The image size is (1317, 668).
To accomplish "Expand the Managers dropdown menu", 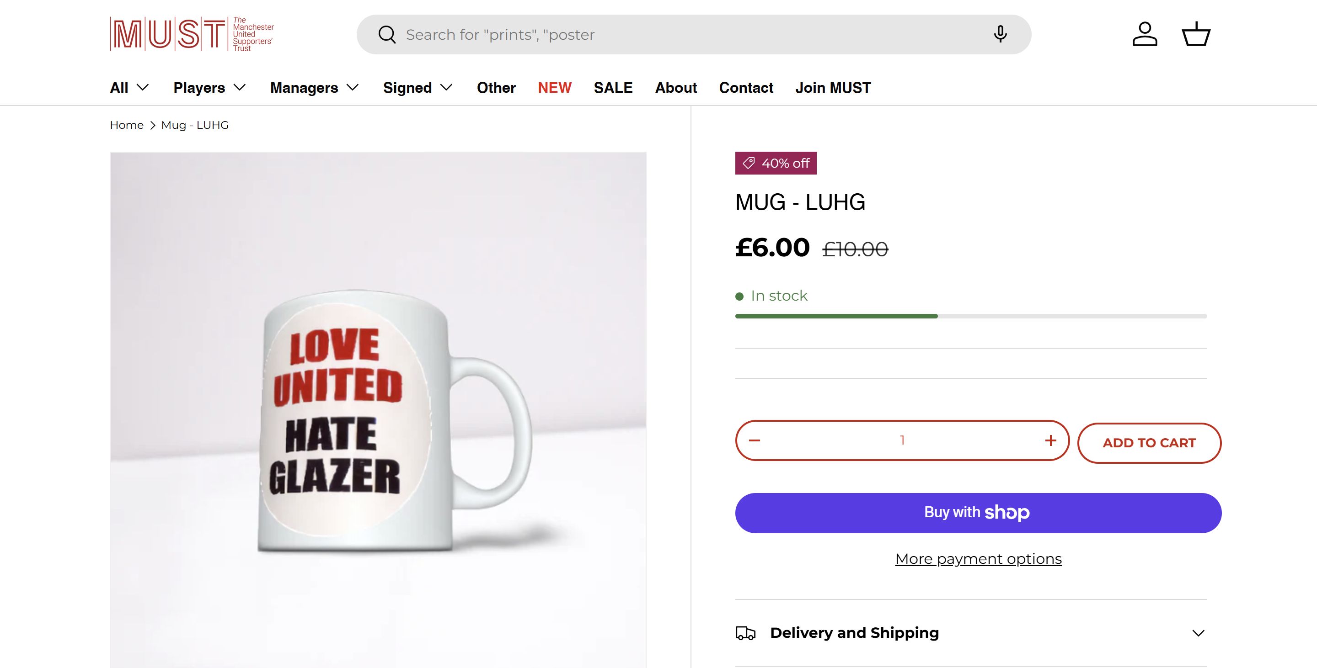I will coord(315,88).
